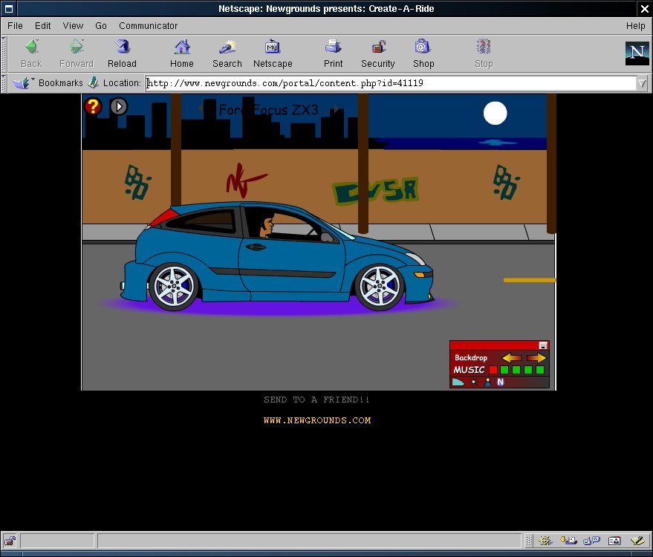
Task: Click the component bar drag handle
Action: coord(529,541)
